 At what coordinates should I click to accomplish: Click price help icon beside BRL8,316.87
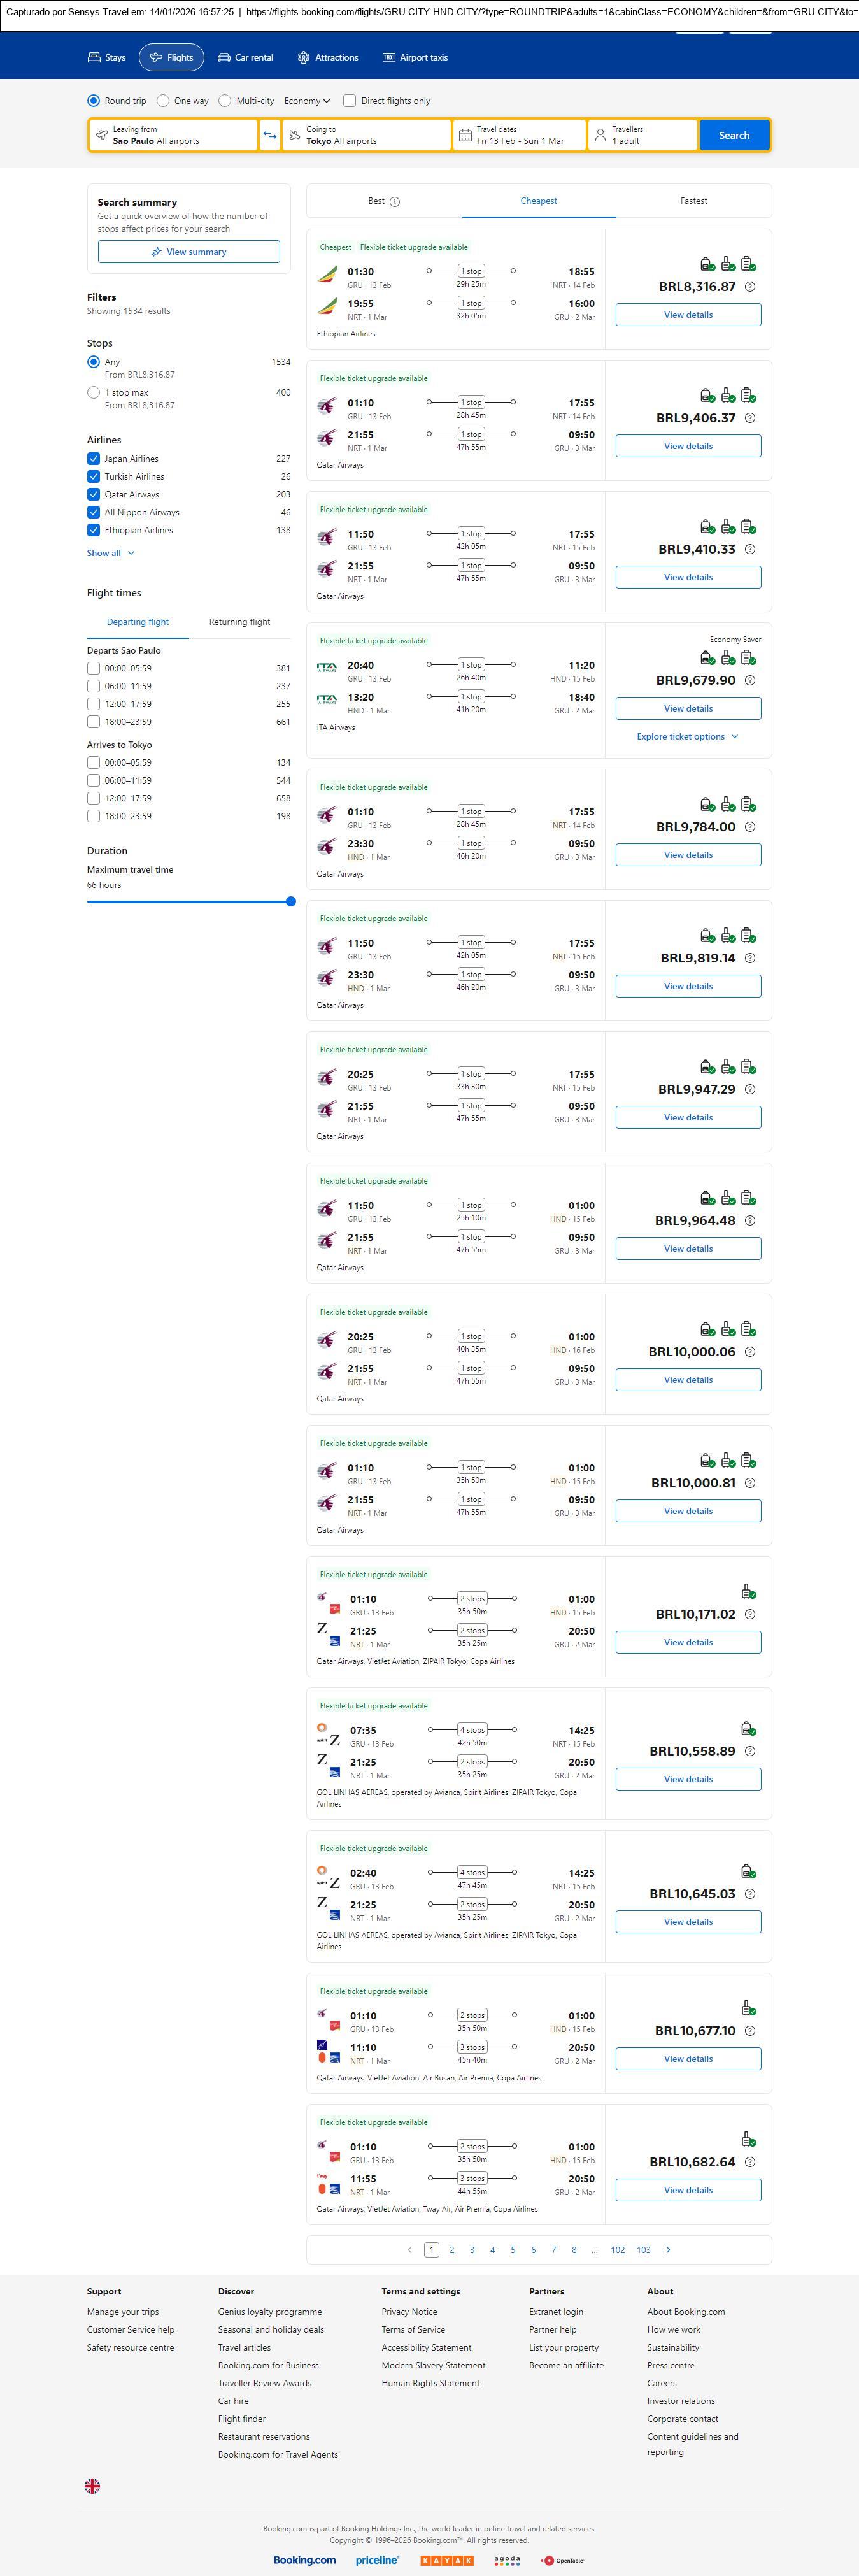click(x=750, y=287)
